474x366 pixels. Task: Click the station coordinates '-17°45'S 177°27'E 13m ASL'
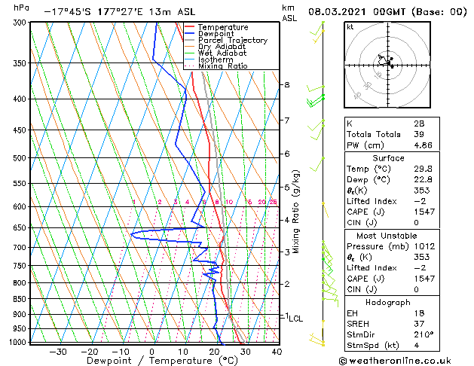tap(120, 12)
